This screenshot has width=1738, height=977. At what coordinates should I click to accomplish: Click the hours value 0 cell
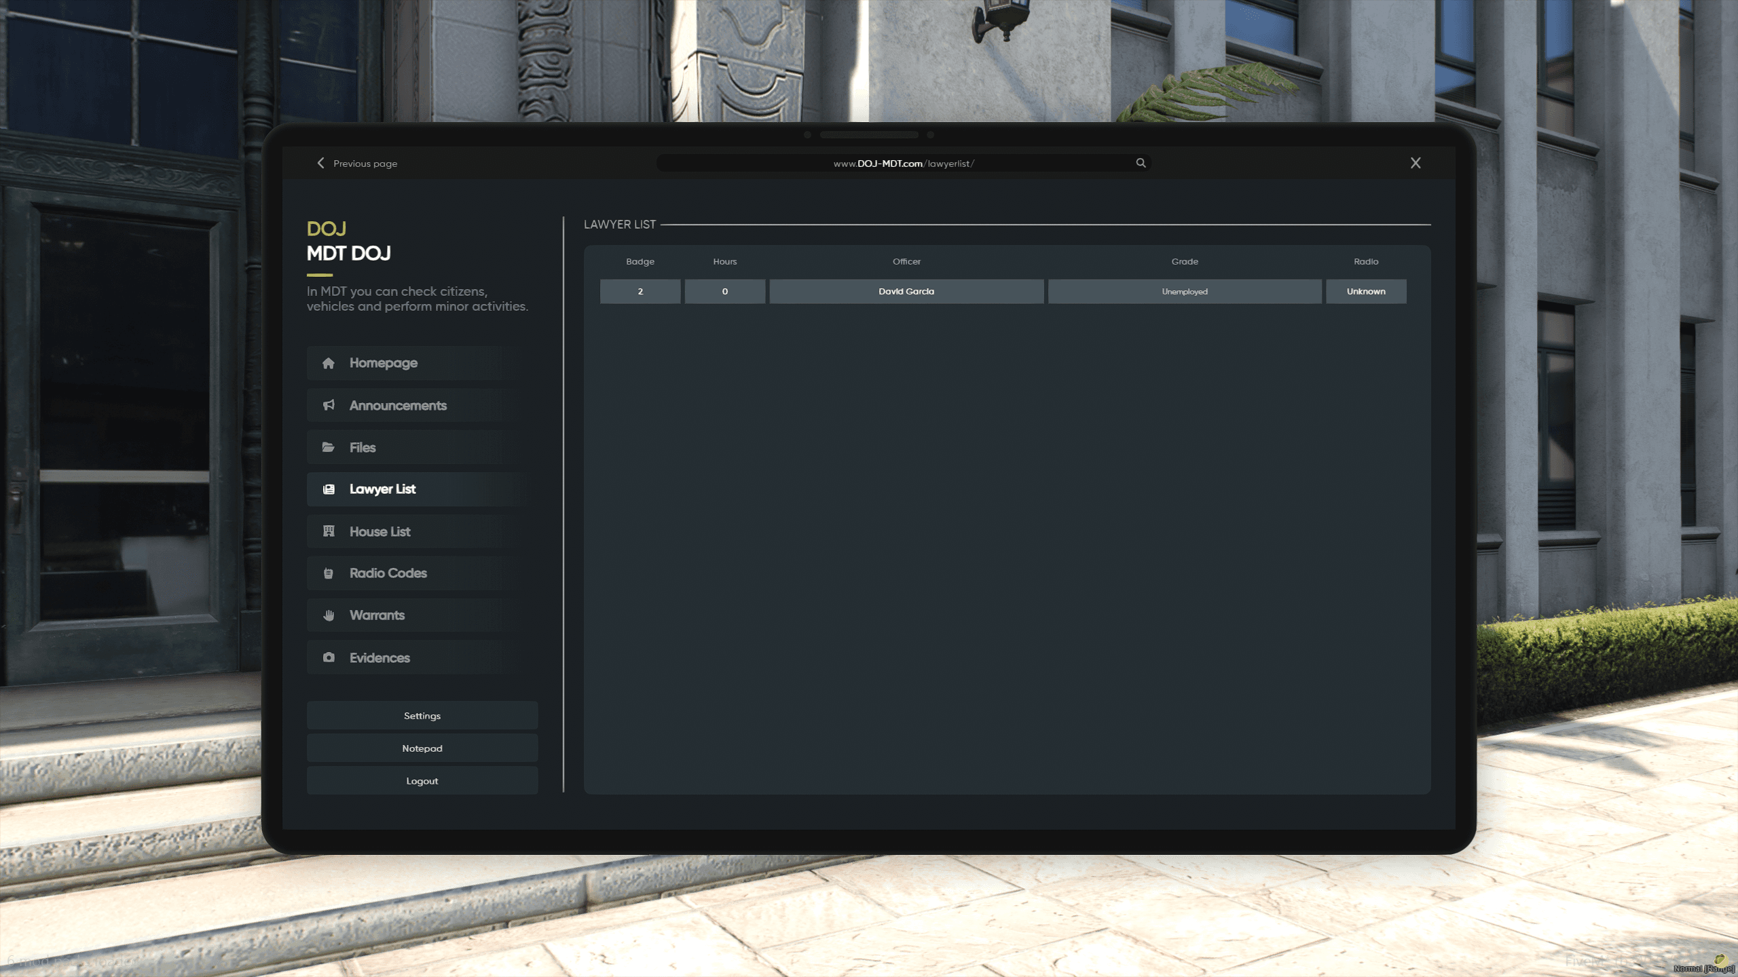pyautogui.click(x=725, y=291)
